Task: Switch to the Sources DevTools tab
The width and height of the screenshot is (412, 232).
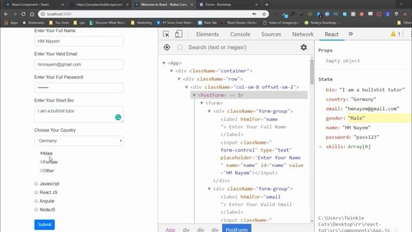Action: [271, 34]
